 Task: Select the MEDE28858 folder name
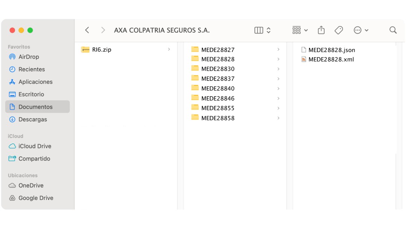(x=218, y=118)
